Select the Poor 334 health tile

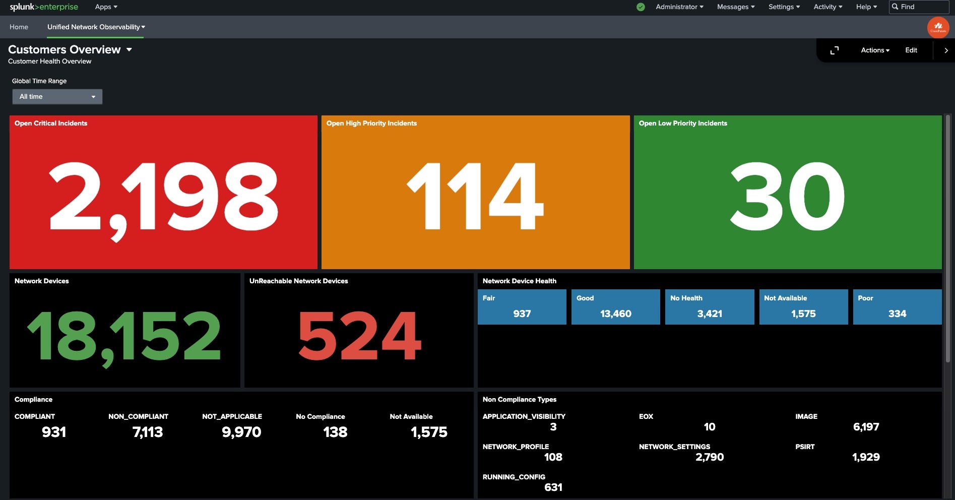pos(897,307)
